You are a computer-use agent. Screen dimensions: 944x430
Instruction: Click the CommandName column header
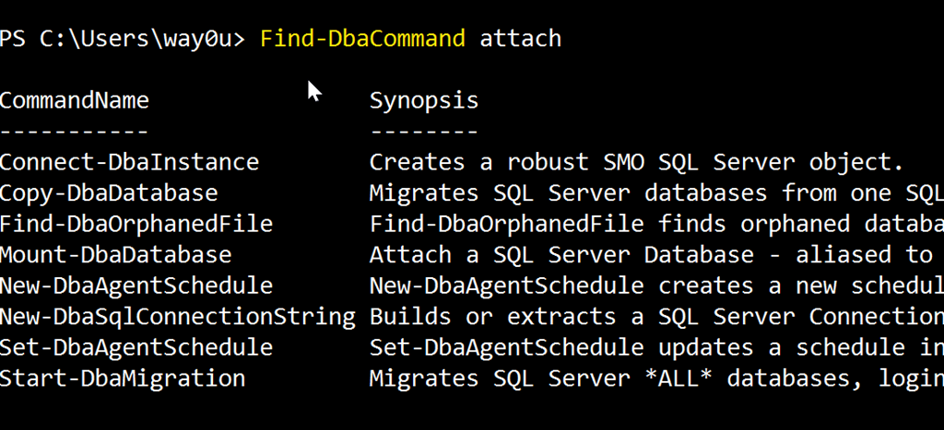pos(75,100)
